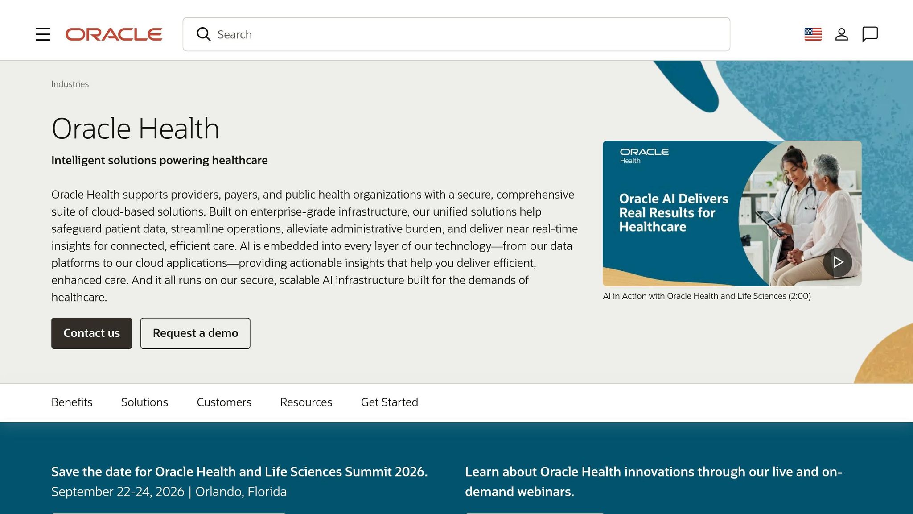The height and width of the screenshot is (514, 913).
Task: Click the Search input field
Action: [x=456, y=34]
